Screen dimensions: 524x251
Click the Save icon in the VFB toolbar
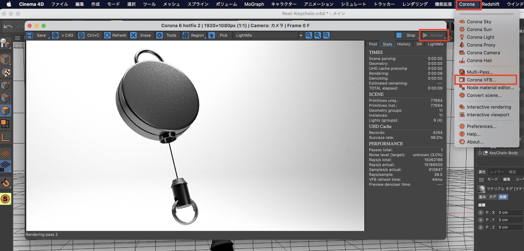click(29, 35)
